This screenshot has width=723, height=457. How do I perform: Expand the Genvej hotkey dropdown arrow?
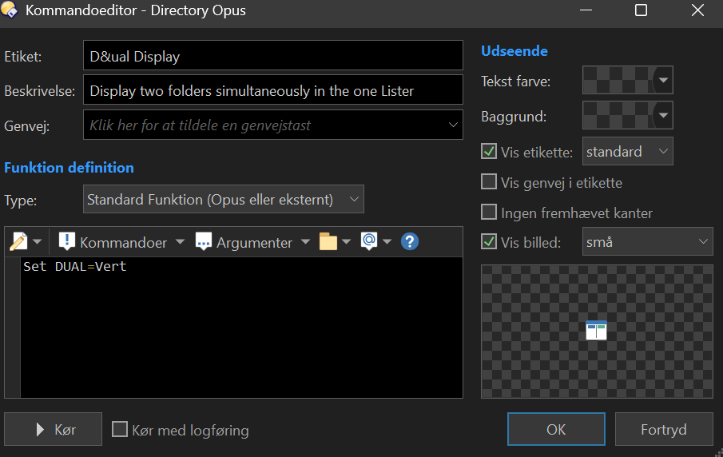[x=453, y=125]
